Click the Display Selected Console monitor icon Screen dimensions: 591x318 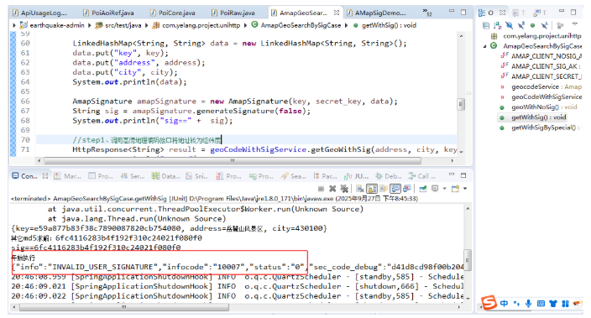[x=435, y=189]
